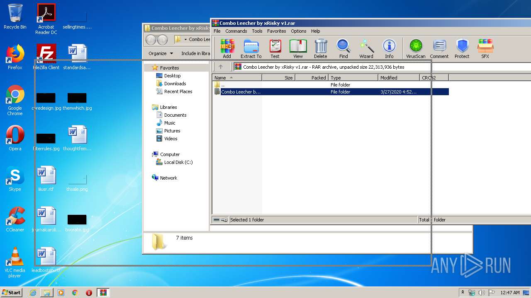531x298 pixels.
Task: Open the Favorites menu
Action: coord(276,31)
